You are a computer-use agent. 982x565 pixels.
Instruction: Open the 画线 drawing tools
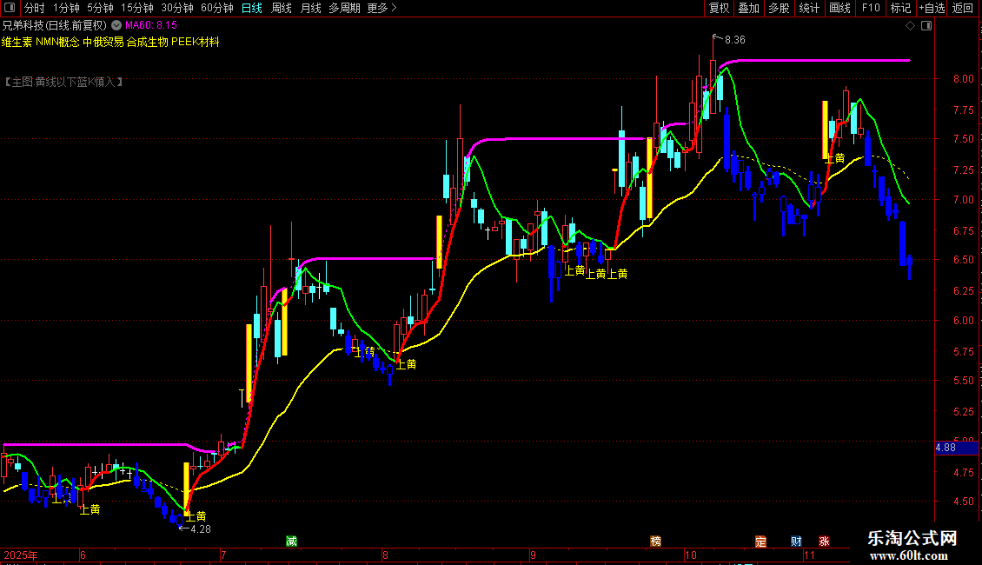(x=839, y=8)
